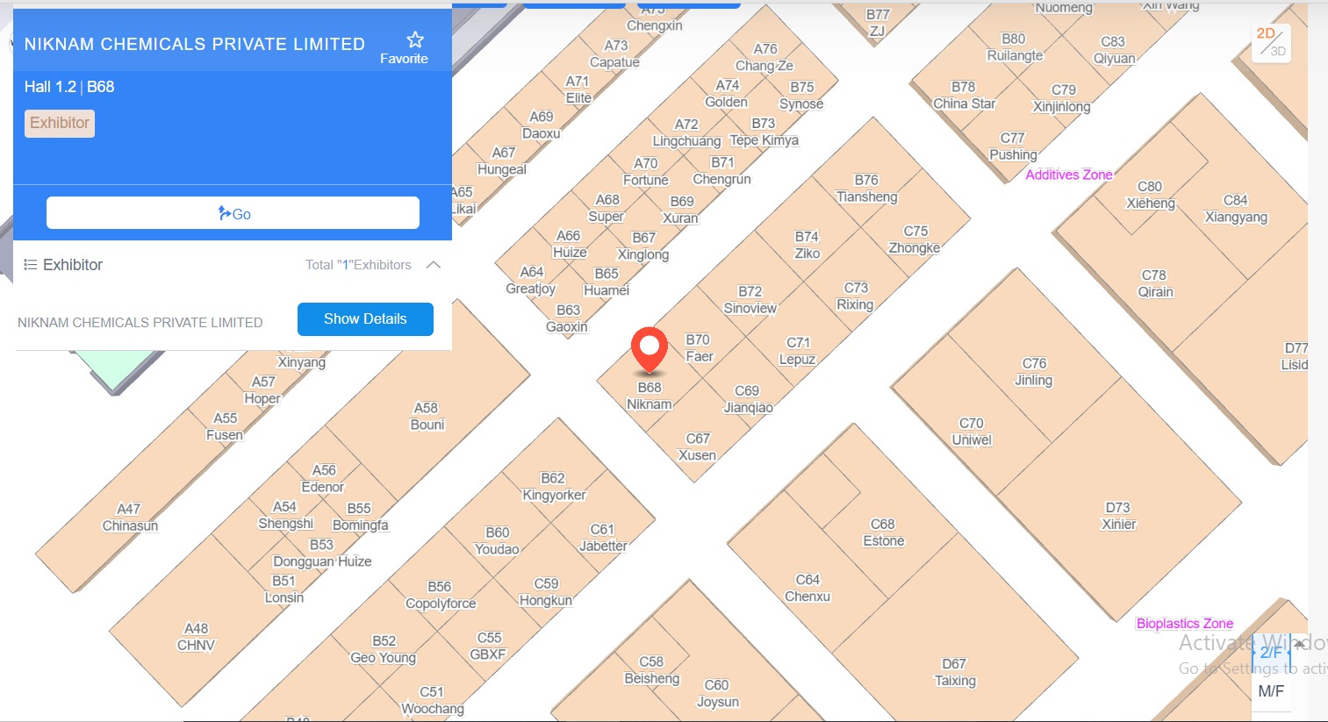
Task: Click NIKNAM CHEMICALS PRIVATE LIMITED list entry
Action: pos(140,323)
